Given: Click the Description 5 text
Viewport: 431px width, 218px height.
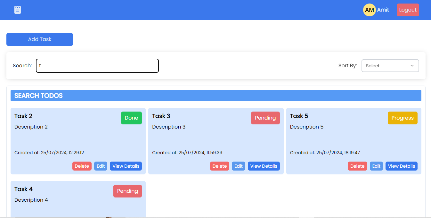Looking at the screenshot, I should click(307, 127).
